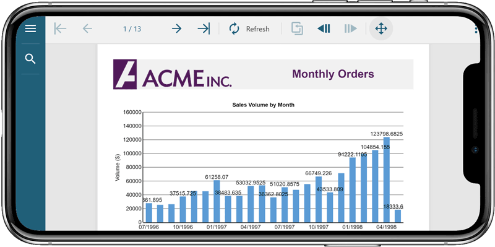Click the 01/1998 axis label

coord(352,227)
